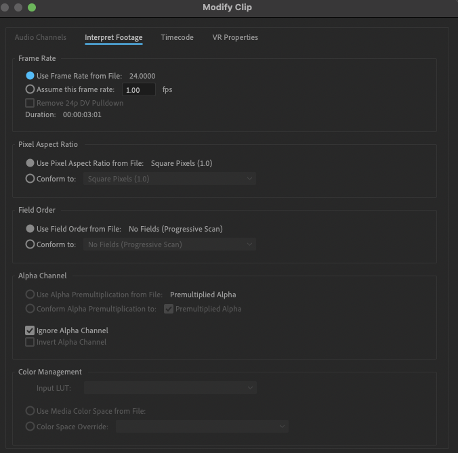Open the Color Space Override dropdown
Screen dimensions: 458x453
coord(202,427)
